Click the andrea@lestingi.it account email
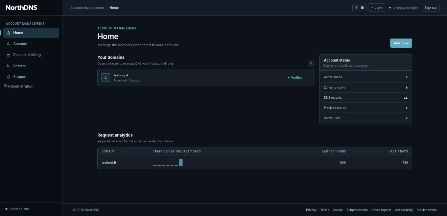The image size is (447, 216). [x=405, y=8]
